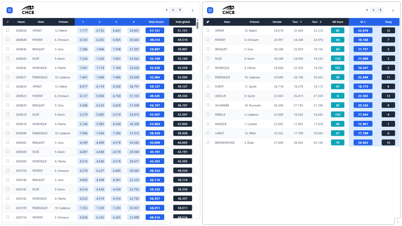Sort by the Rang column header

[388, 22]
